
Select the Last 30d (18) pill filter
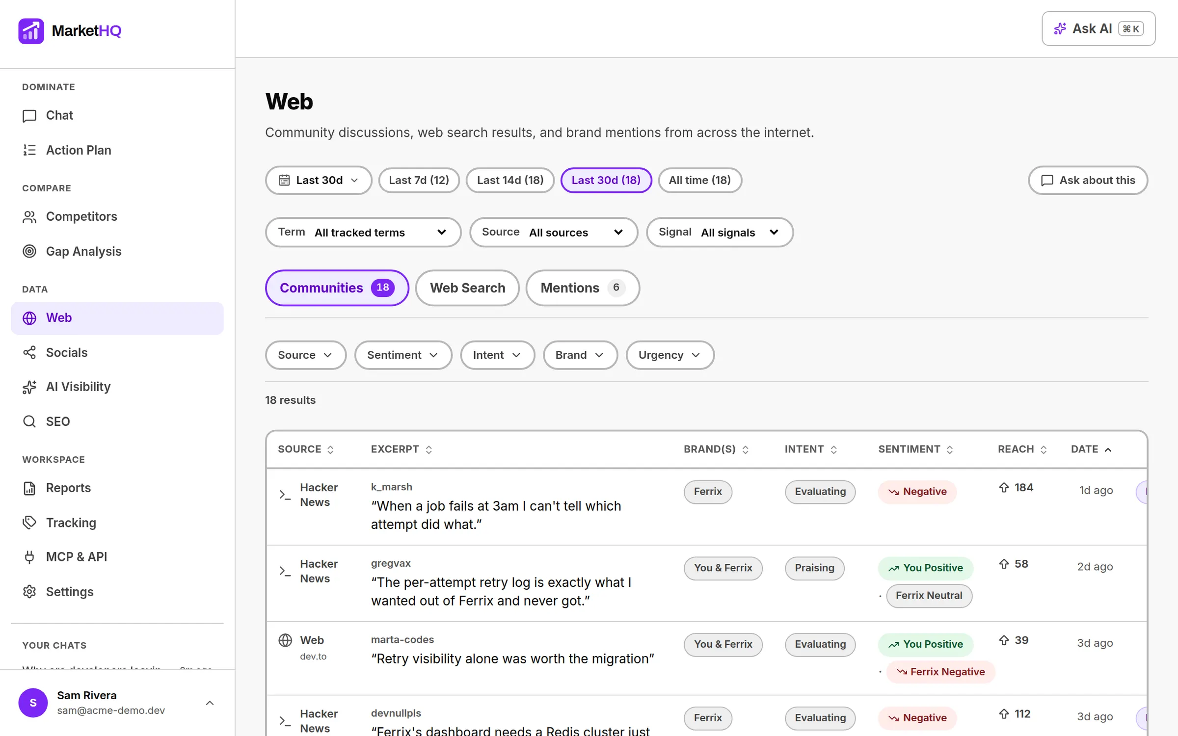pos(606,180)
